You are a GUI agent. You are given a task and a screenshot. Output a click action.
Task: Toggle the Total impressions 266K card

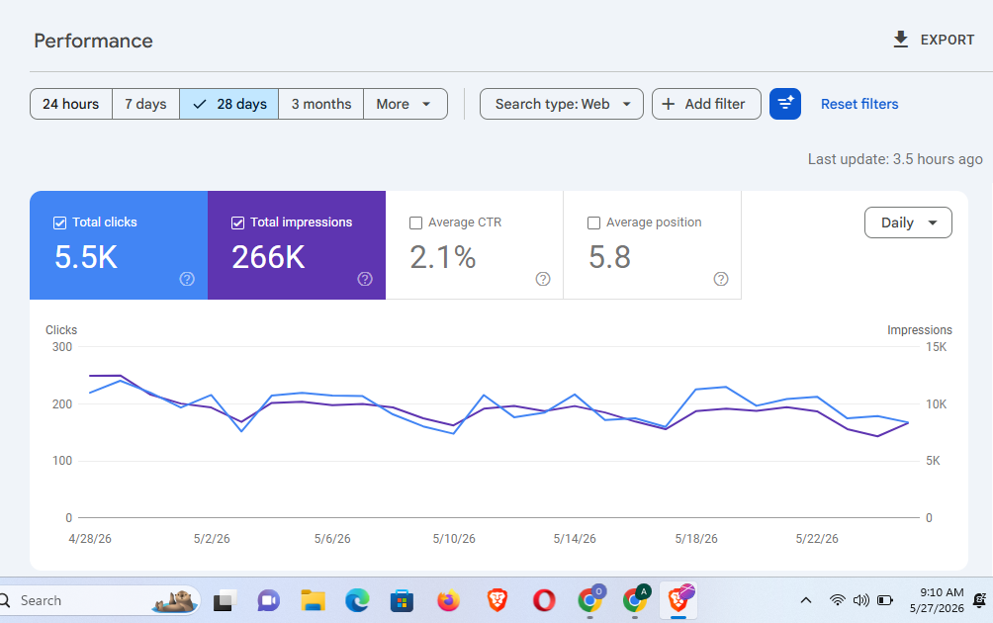click(x=297, y=245)
